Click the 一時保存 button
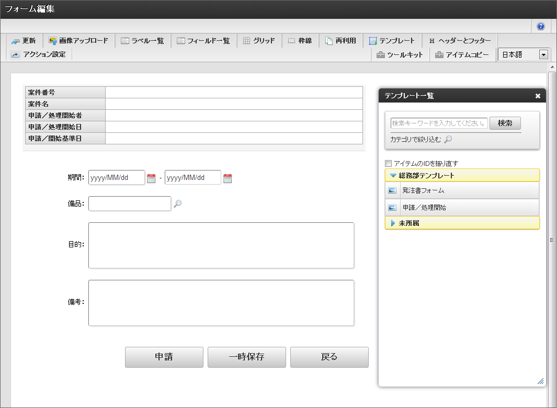Viewport: 557px width, 408px height. (x=246, y=357)
